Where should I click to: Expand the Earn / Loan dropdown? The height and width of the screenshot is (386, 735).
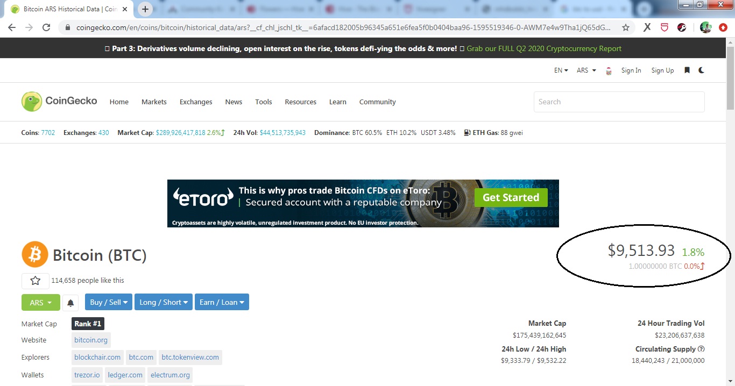(x=222, y=302)
